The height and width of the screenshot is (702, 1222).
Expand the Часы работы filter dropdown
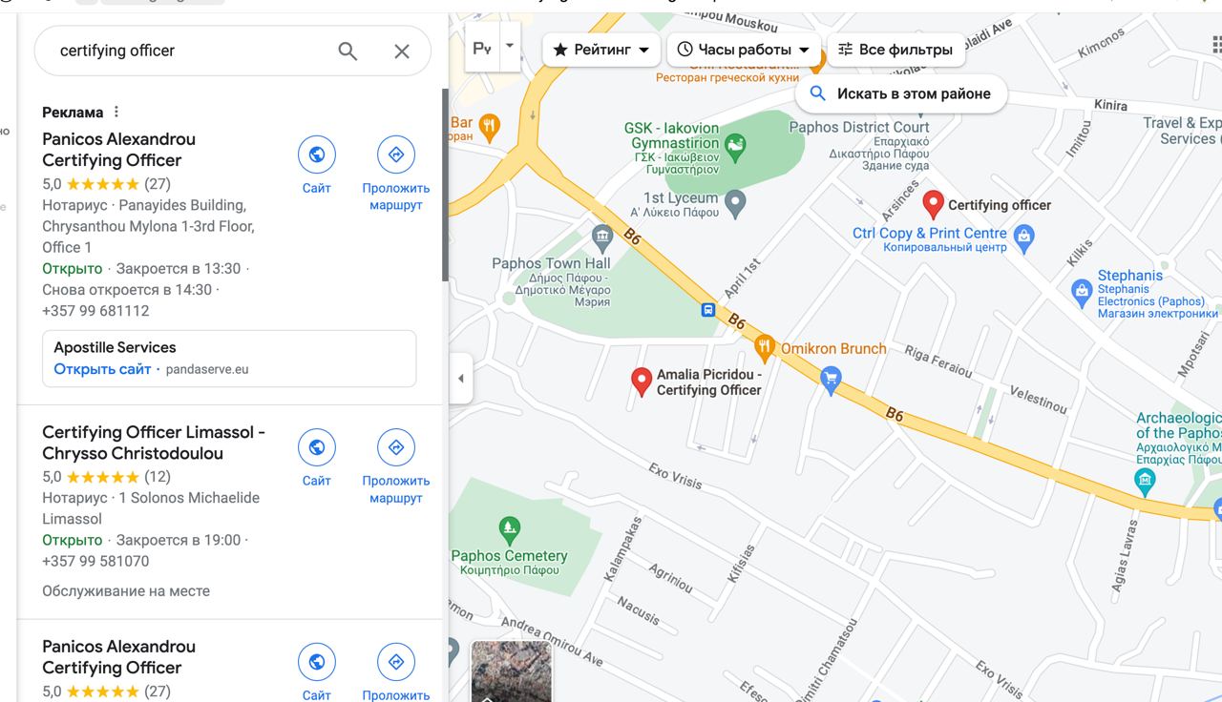(x=744, y=50)
